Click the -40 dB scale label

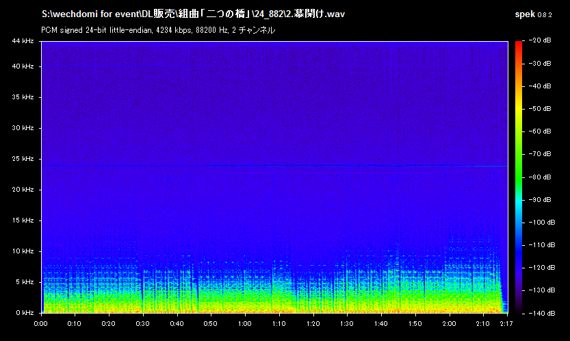tap(539, 86)
